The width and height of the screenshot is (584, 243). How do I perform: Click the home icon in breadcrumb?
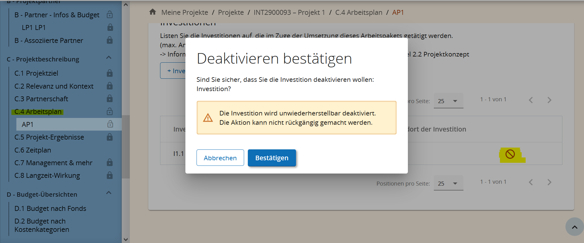[x=153, y=12]
